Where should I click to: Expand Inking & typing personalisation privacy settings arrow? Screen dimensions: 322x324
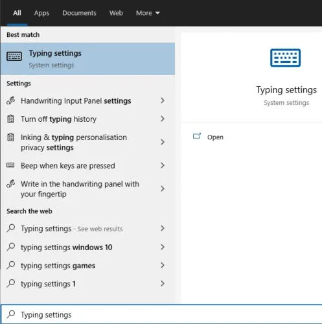click(x=163, y=142)
